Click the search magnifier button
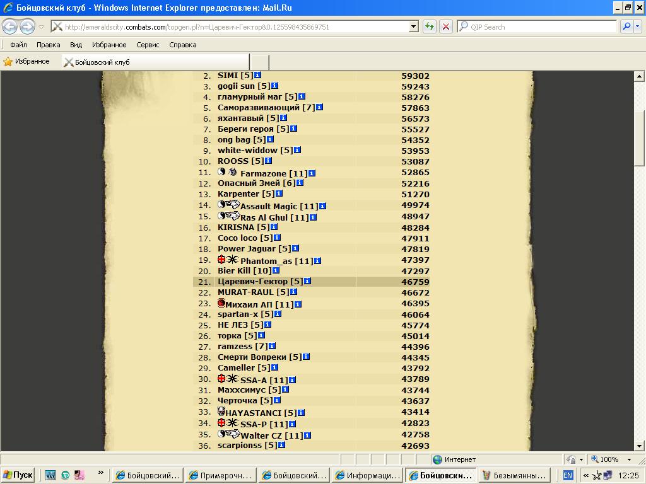Screen dimensions: 646x484 (626, 26)
